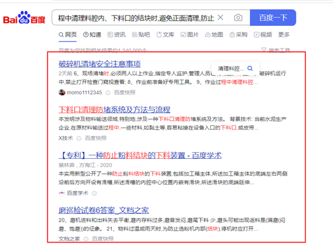333x247 pixels.
Task: Expand the 更多 menu
Action: (284, 35)
